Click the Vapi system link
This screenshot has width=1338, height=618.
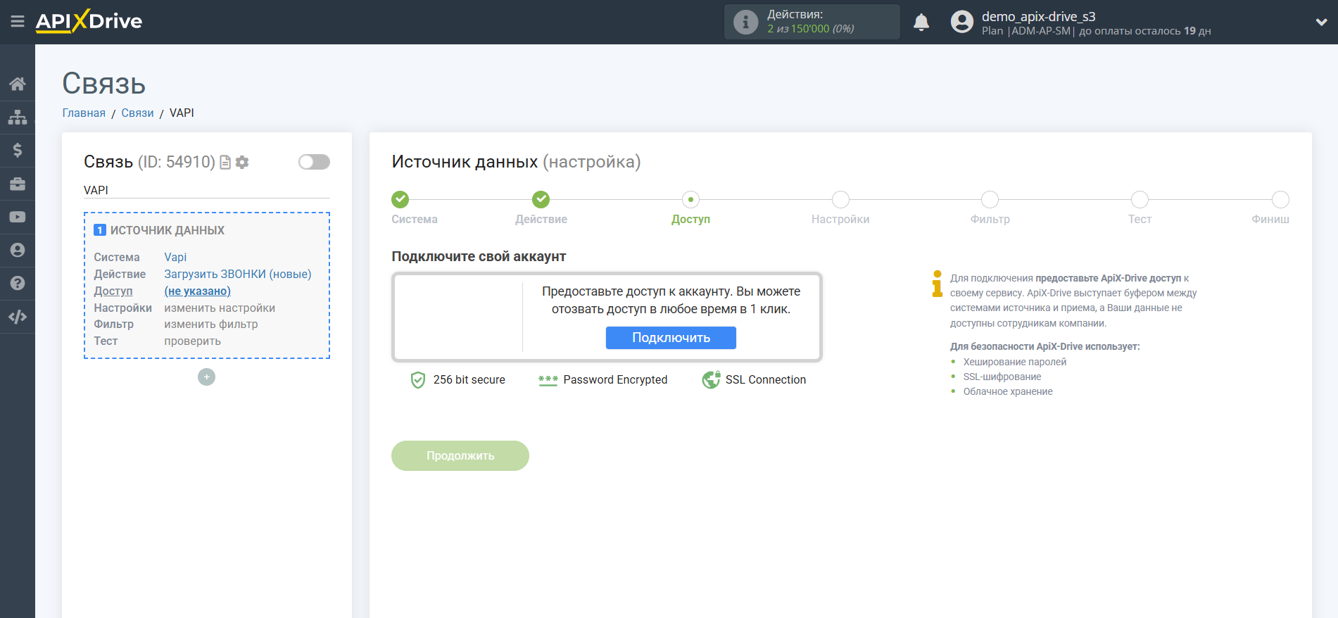[175, 257]
